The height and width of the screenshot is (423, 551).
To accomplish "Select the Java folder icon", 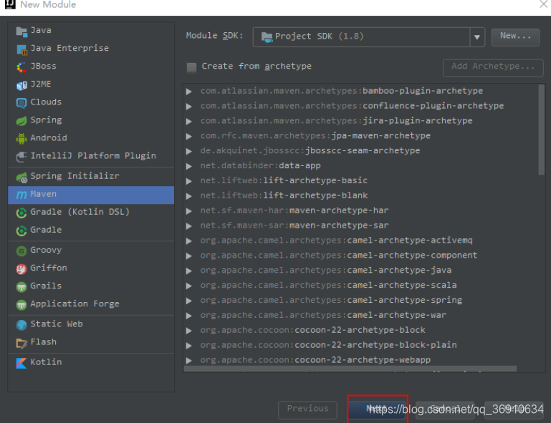I will [x=21, y=31].
